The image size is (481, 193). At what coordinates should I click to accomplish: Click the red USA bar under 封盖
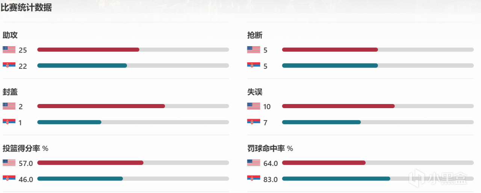click(x=101, y=106)
